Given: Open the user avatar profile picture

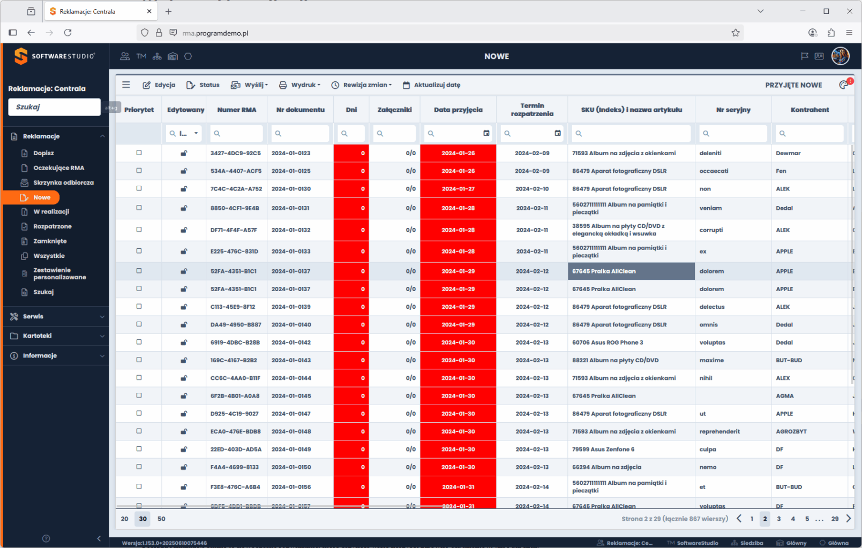Looking at the screenshot, I should pyautogui.click(x=840, y=56).
